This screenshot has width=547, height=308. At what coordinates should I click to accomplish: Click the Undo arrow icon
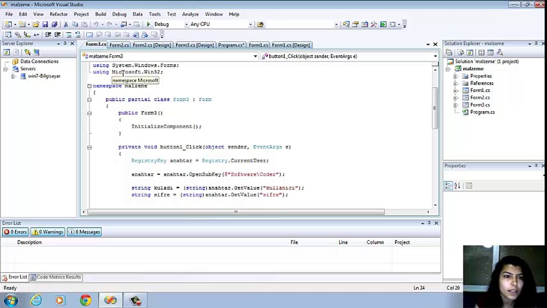point(96,24)
